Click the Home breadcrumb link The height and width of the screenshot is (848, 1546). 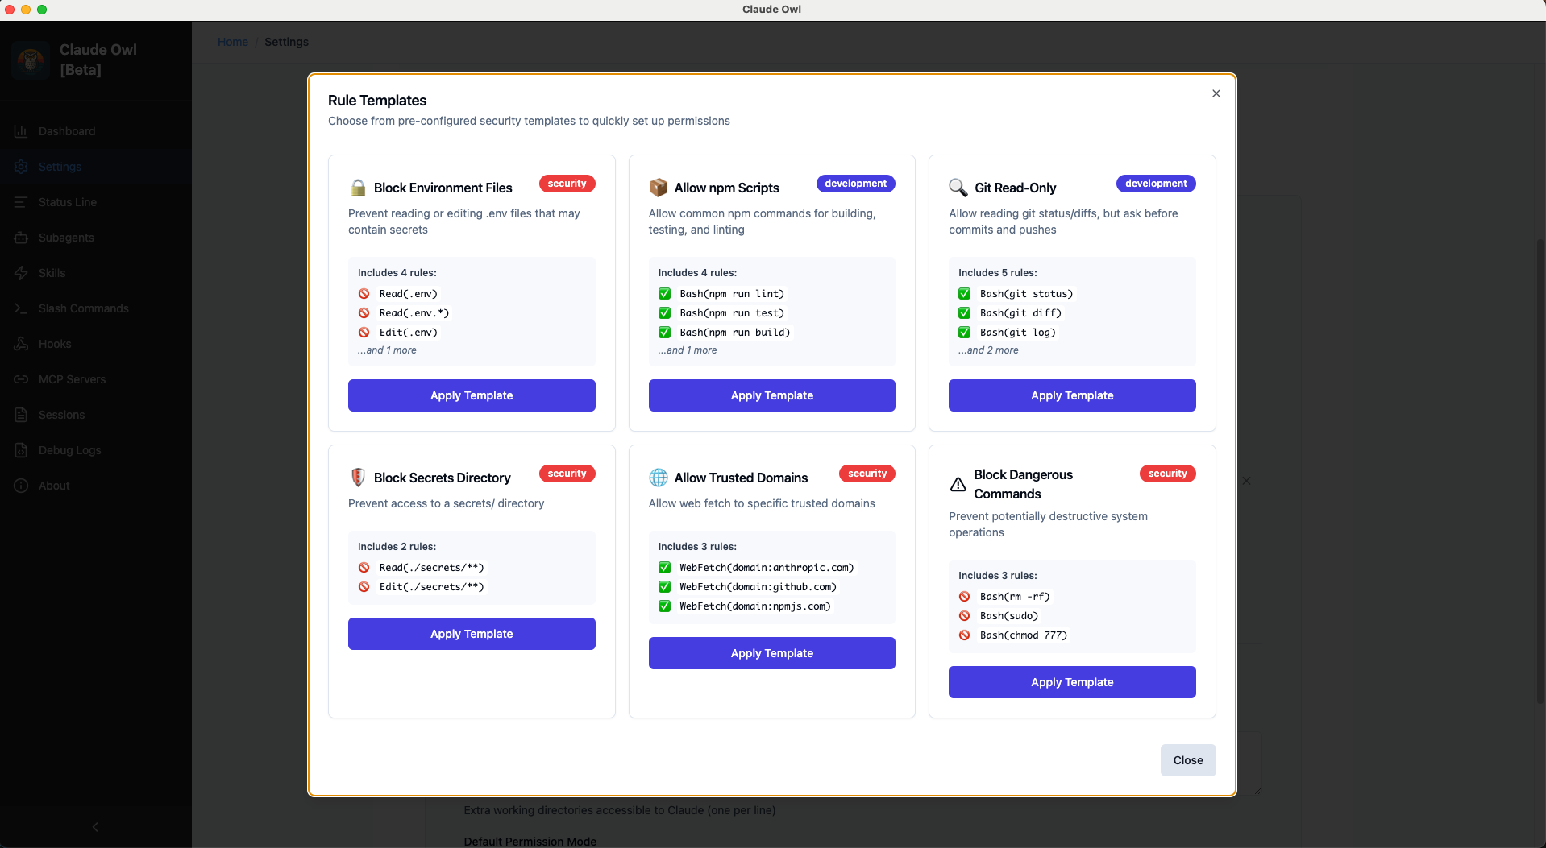click(232, 42)
